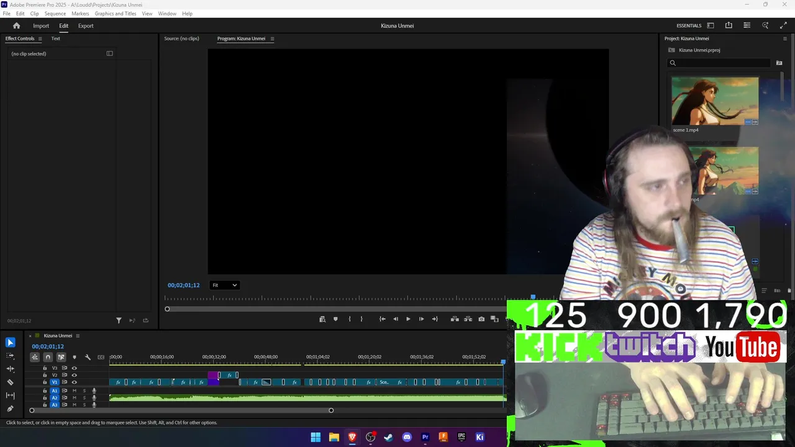This screenshot has height=447, width=795.
Task: Toggle track lock on V1
Action: pos(45,382)
